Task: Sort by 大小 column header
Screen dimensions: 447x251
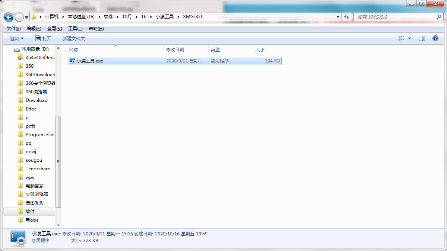Action: click(x=260, y=50)
